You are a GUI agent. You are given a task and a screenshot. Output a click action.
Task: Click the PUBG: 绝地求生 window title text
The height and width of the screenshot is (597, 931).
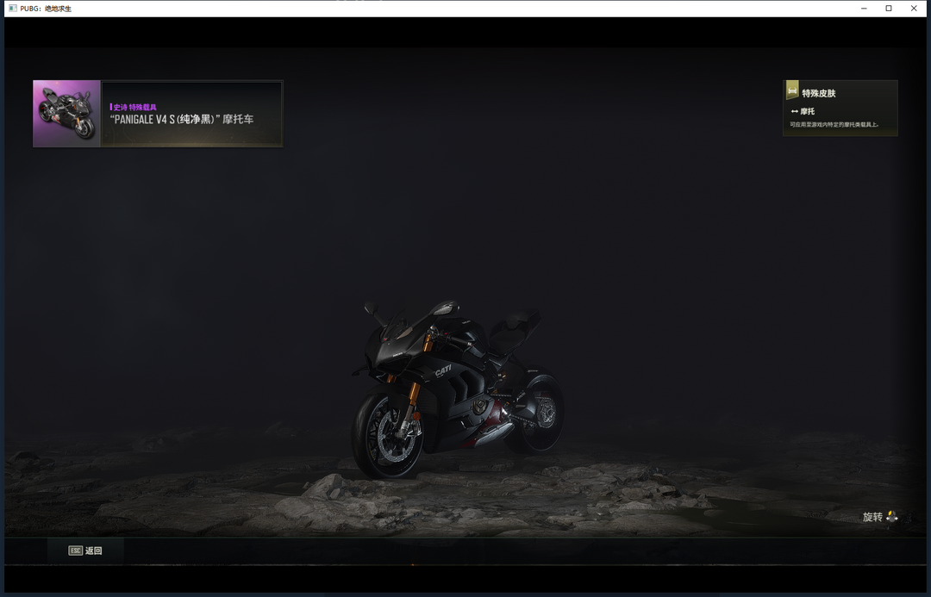click(x=46, y=9)
